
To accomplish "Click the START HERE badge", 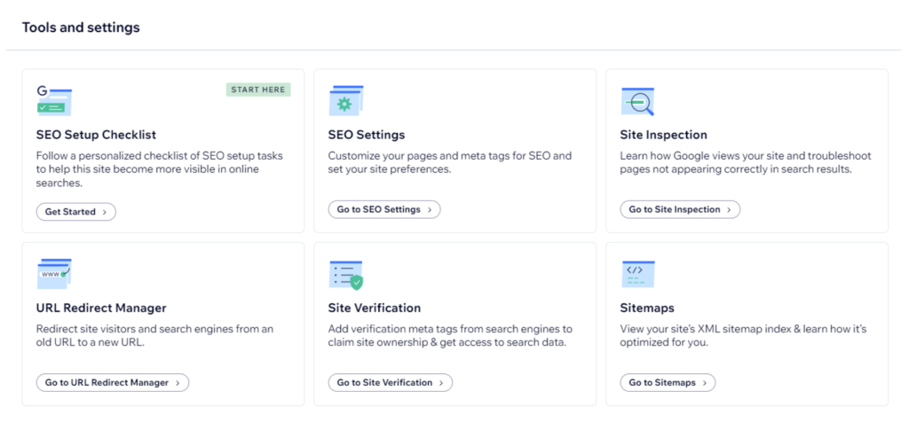I will [258, 90].
